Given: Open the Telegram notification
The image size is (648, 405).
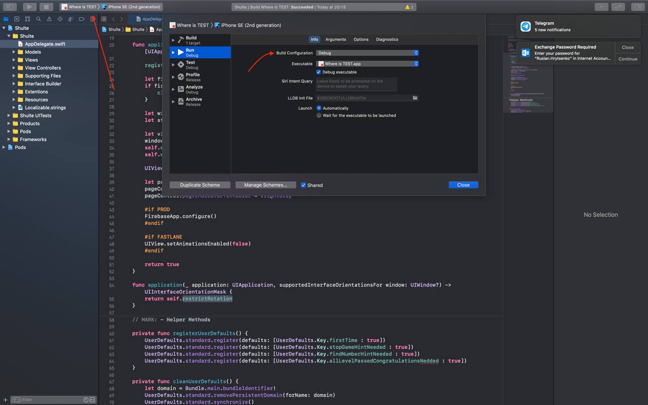Looking at the screenshot, I should (578, 26).
